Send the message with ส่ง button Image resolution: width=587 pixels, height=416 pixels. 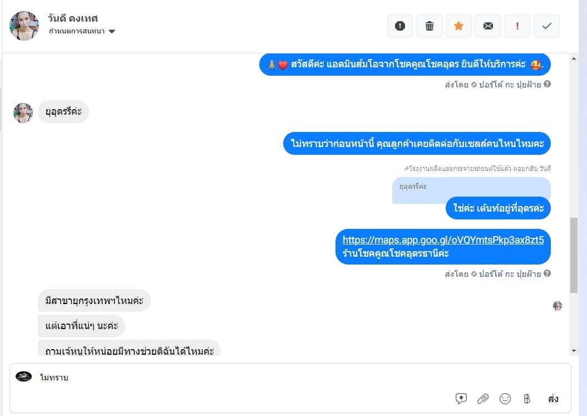(x=553, y=398)
